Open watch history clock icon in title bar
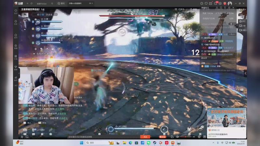Screen dimensions: 260x146 [201, 3]
